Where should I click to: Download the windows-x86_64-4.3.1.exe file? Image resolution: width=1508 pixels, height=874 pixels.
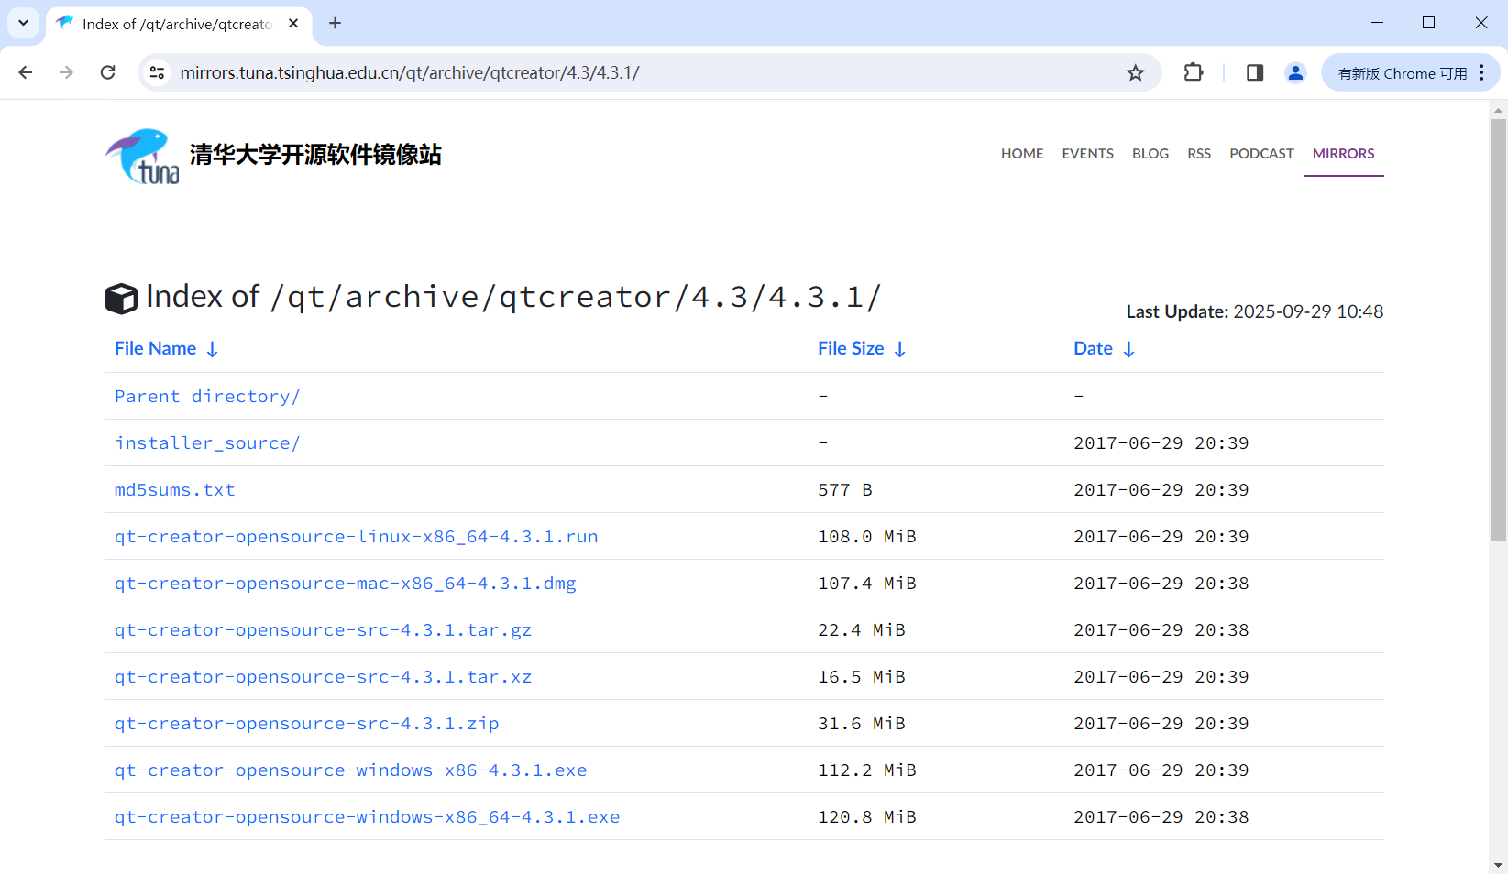tap(367, 816)
